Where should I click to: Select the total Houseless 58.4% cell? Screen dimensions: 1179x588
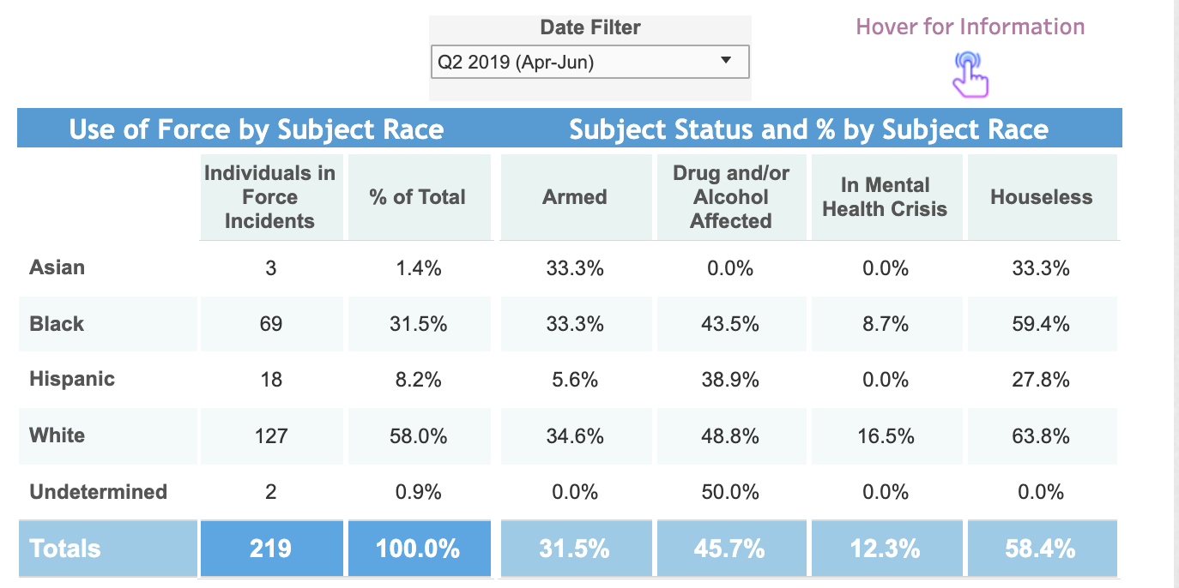click(1042, 549)
